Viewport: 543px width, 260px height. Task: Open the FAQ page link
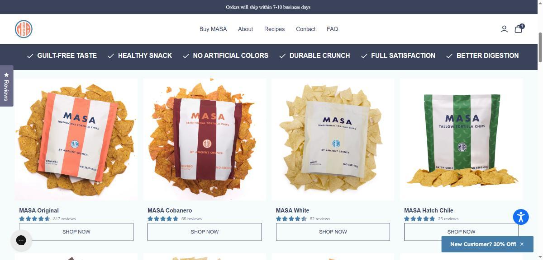click(x=333, y=29)
